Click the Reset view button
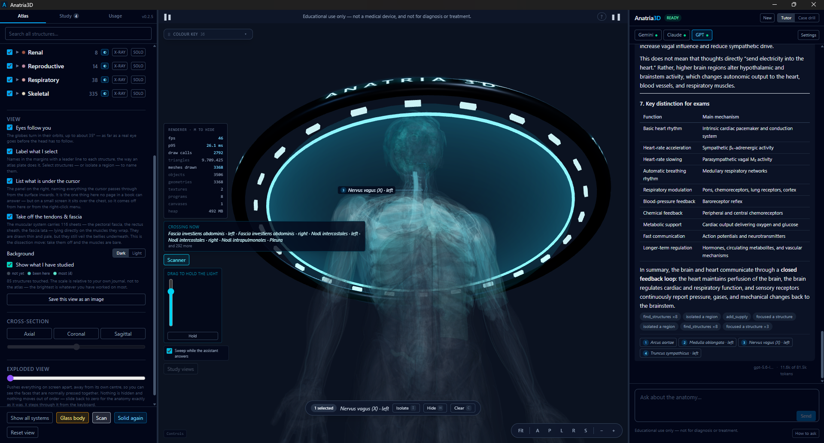Viewport: 824px width, 443px height. [x=23, y=433]
